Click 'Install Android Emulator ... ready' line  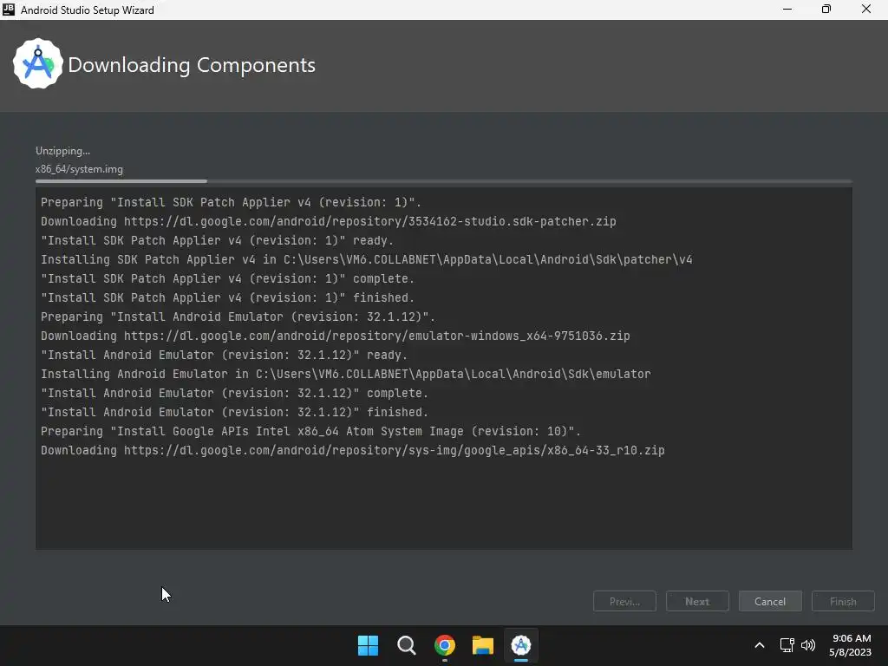(225, 355)
